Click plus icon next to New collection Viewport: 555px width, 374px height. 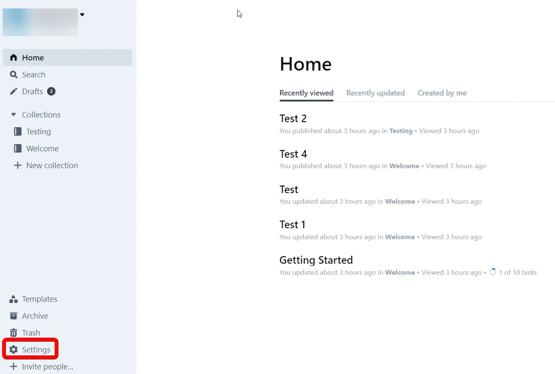(17, 165)
